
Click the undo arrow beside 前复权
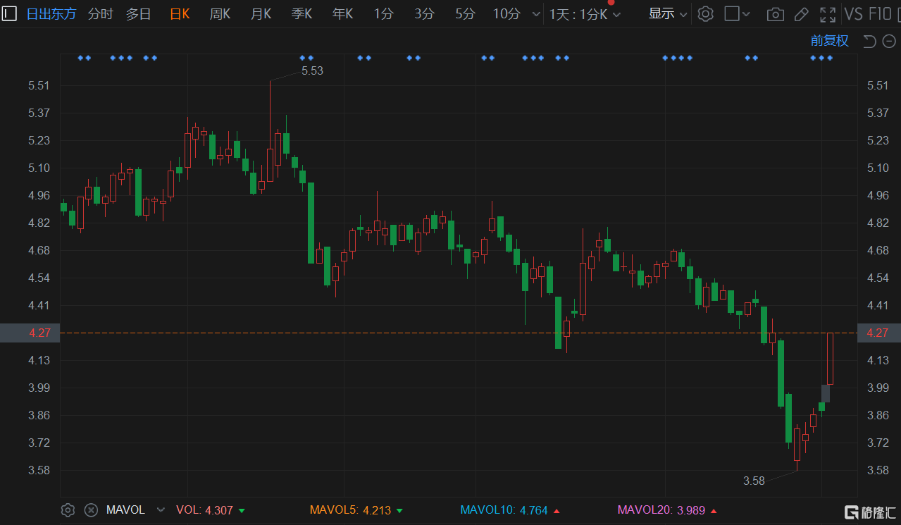(x=869, y=41)
